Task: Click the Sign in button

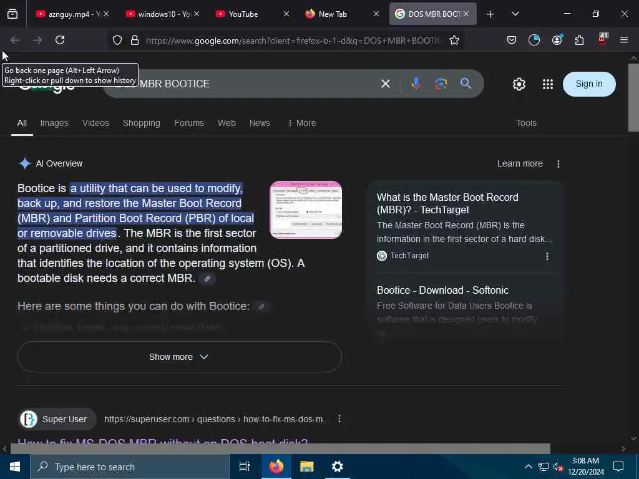Action: coord(589,84)
